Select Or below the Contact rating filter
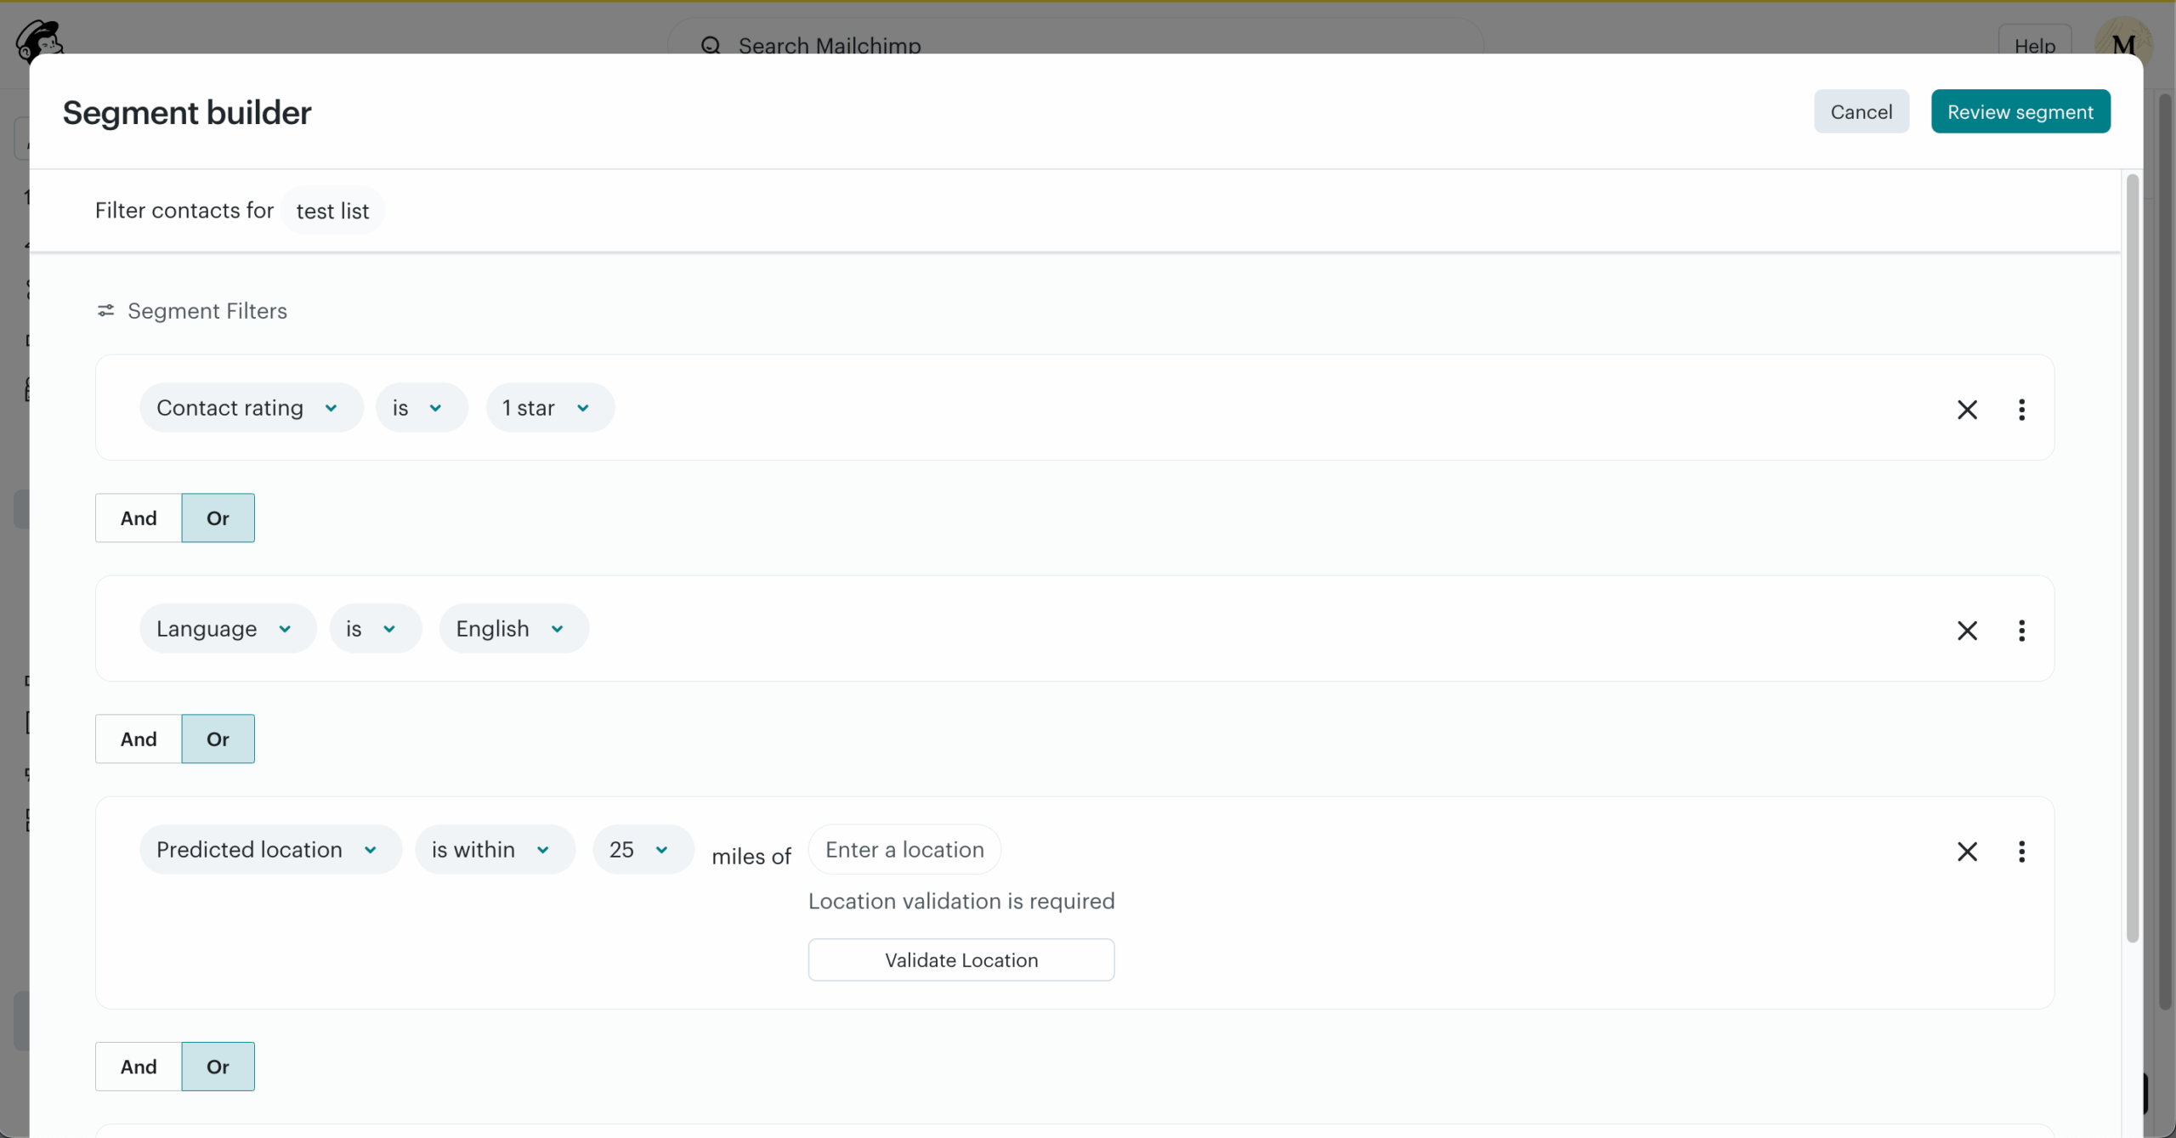Image resolution: width=2176 pixels, height=1138 pixels. coord(218,518)
